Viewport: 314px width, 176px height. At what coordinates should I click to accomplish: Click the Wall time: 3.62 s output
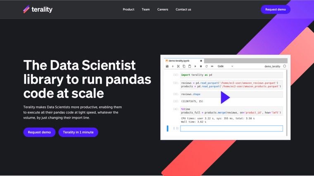click(193, 122)
